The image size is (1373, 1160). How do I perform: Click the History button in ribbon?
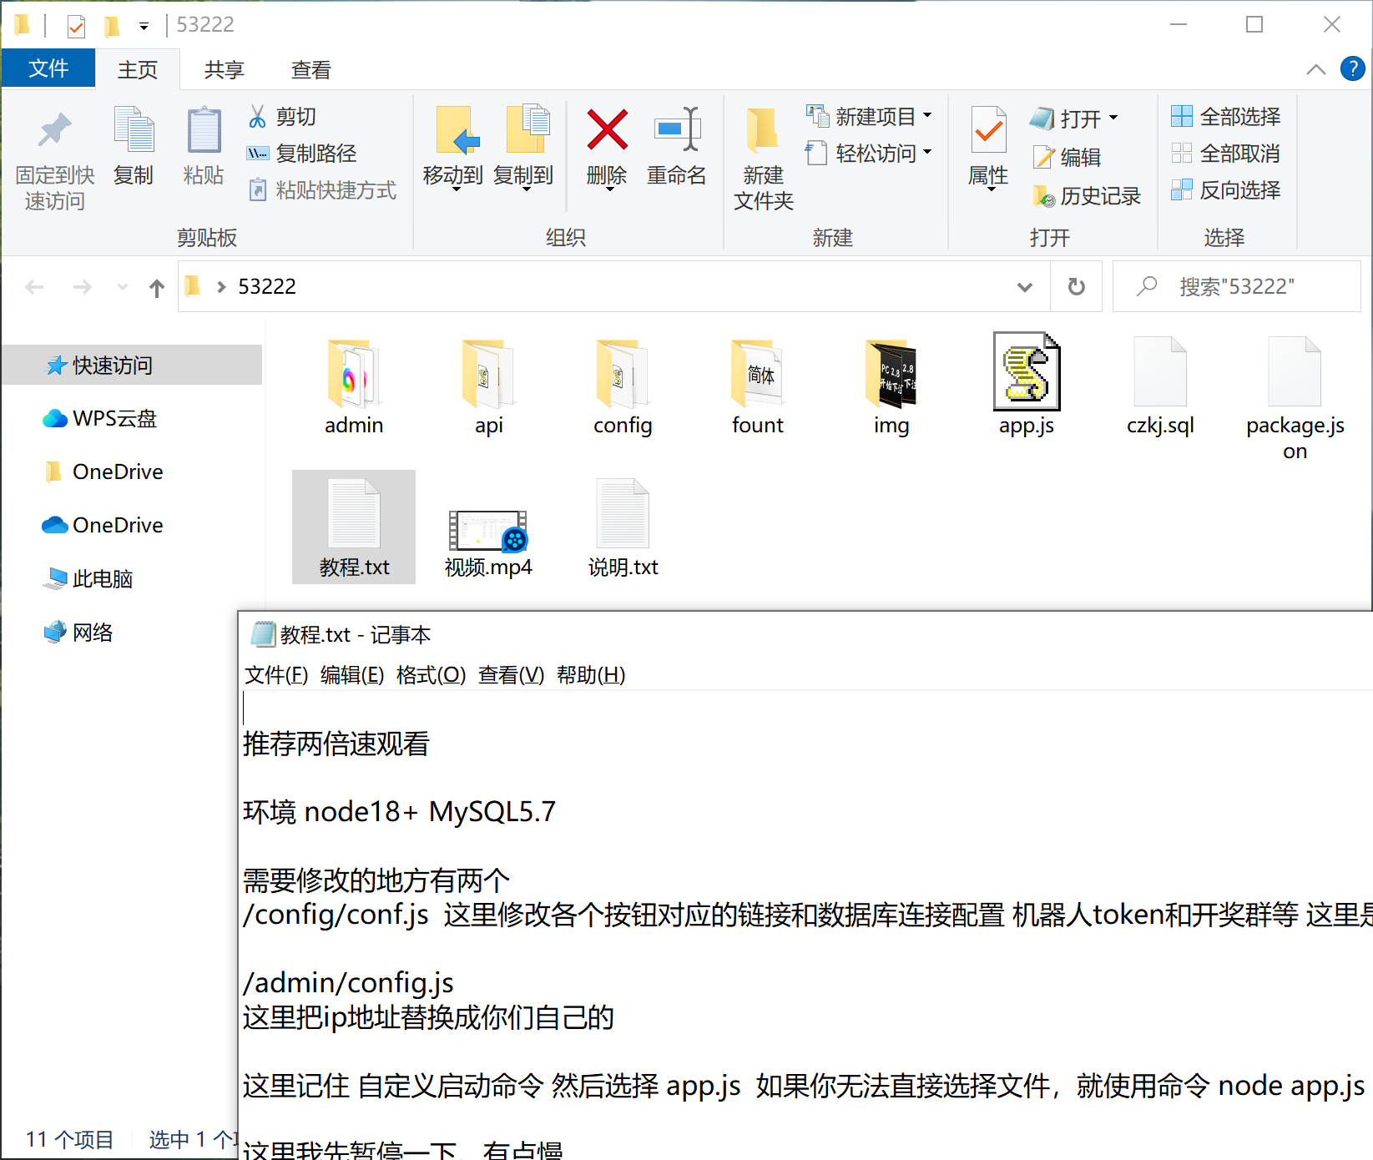(x=1087, y=196)
